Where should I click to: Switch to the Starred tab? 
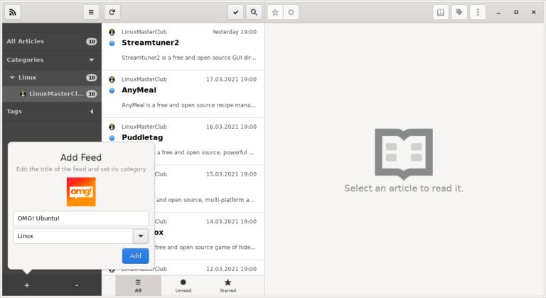227,286
